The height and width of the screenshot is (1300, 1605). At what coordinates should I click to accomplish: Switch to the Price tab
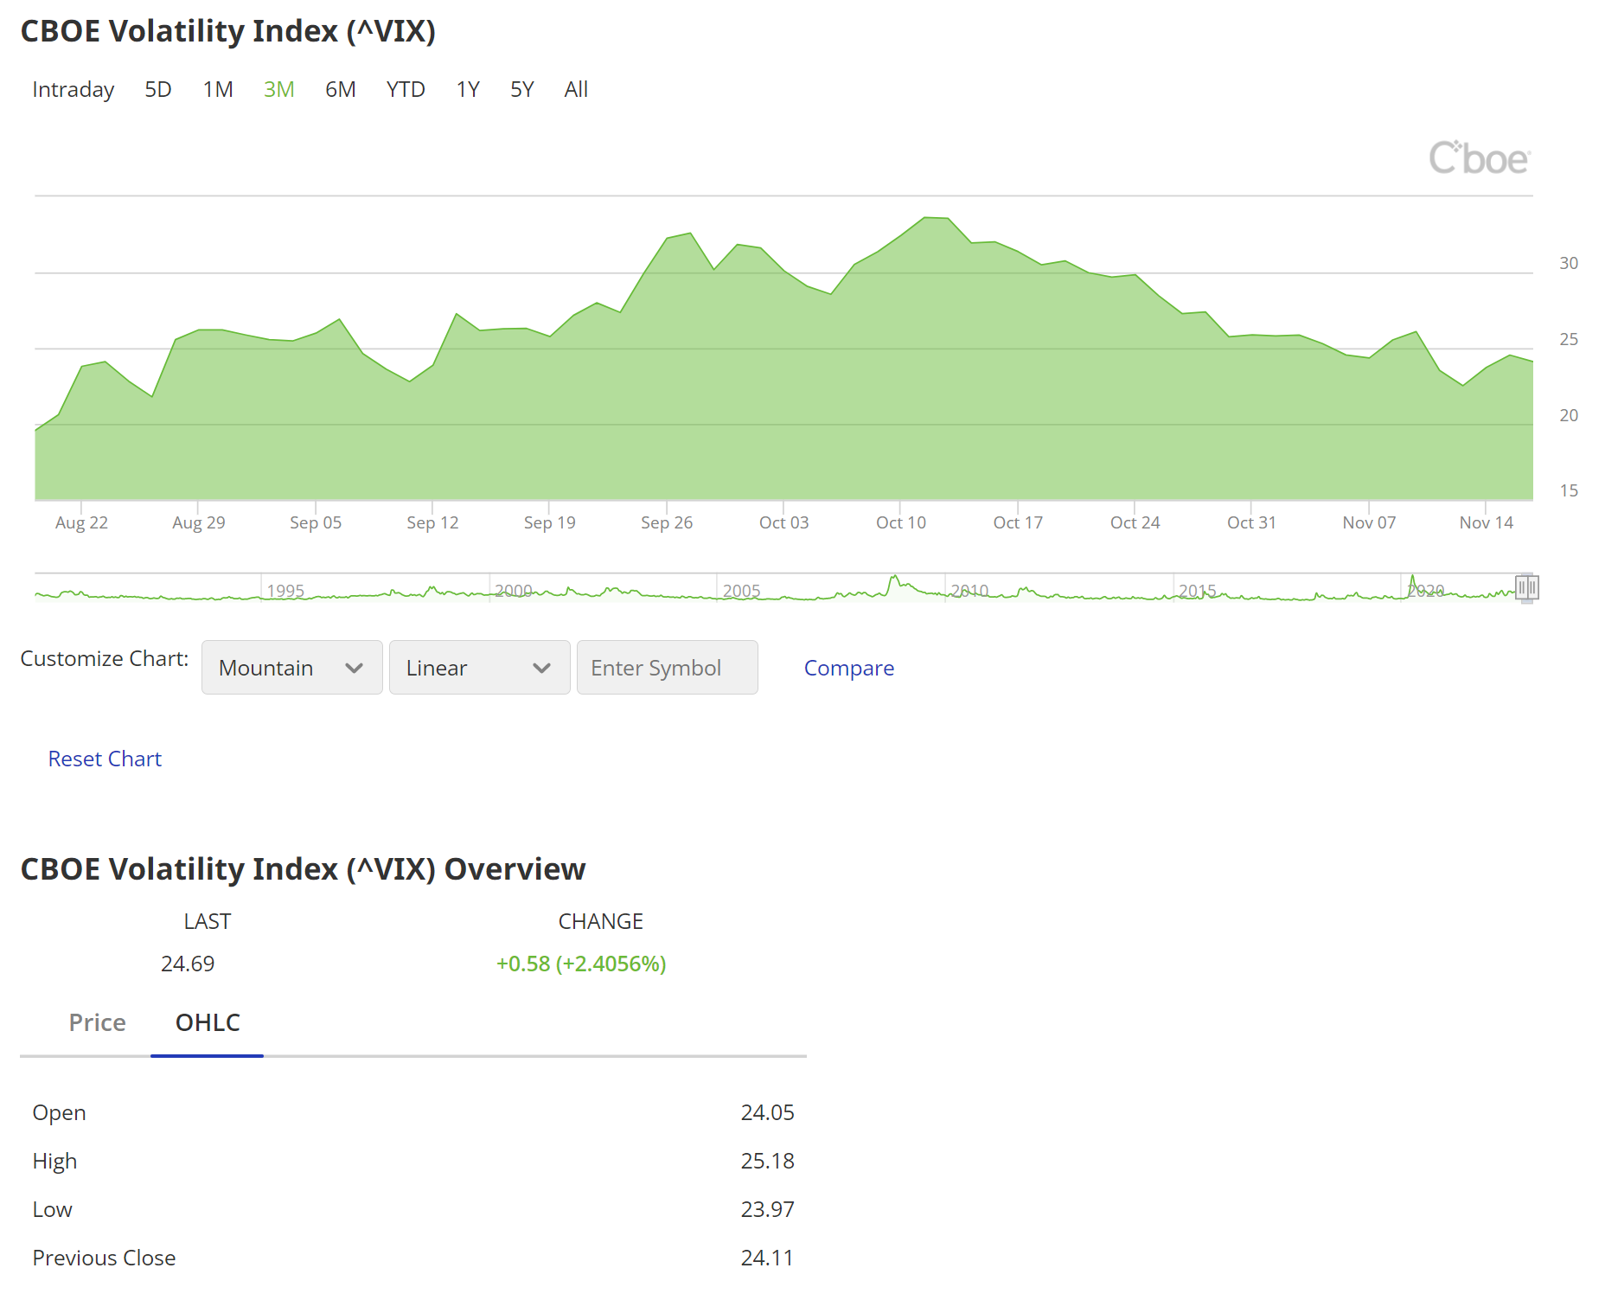pyautogui.click(x=98, y=1022)
